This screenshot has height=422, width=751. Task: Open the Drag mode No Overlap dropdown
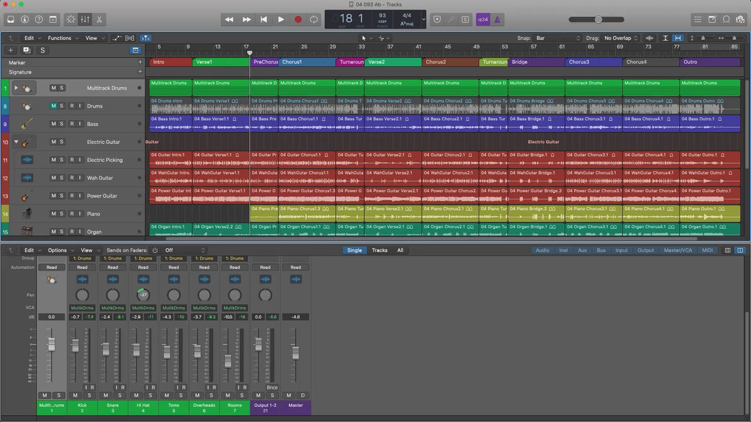tap(620, 38)
